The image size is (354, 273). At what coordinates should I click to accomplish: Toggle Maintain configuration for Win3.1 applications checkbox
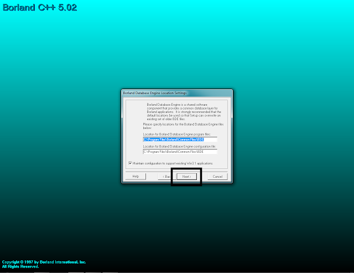pyautogui.click(x=131, y=163)
